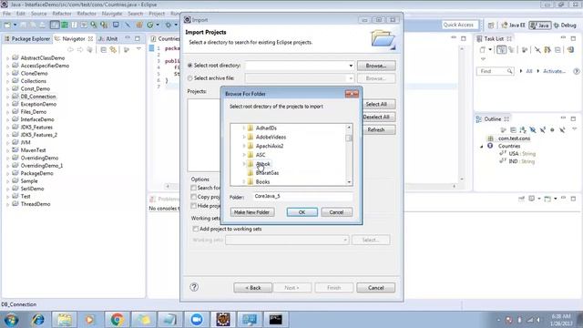This screenshot has height=328, width=583.
Task: Click the Refresh button in Import dialog
Action: coord(376,129)
